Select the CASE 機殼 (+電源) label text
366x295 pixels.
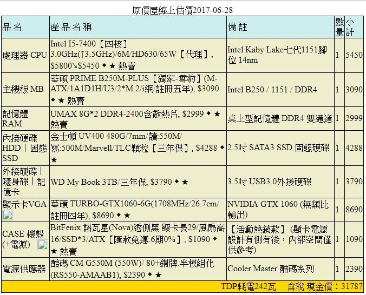point(23,239)
